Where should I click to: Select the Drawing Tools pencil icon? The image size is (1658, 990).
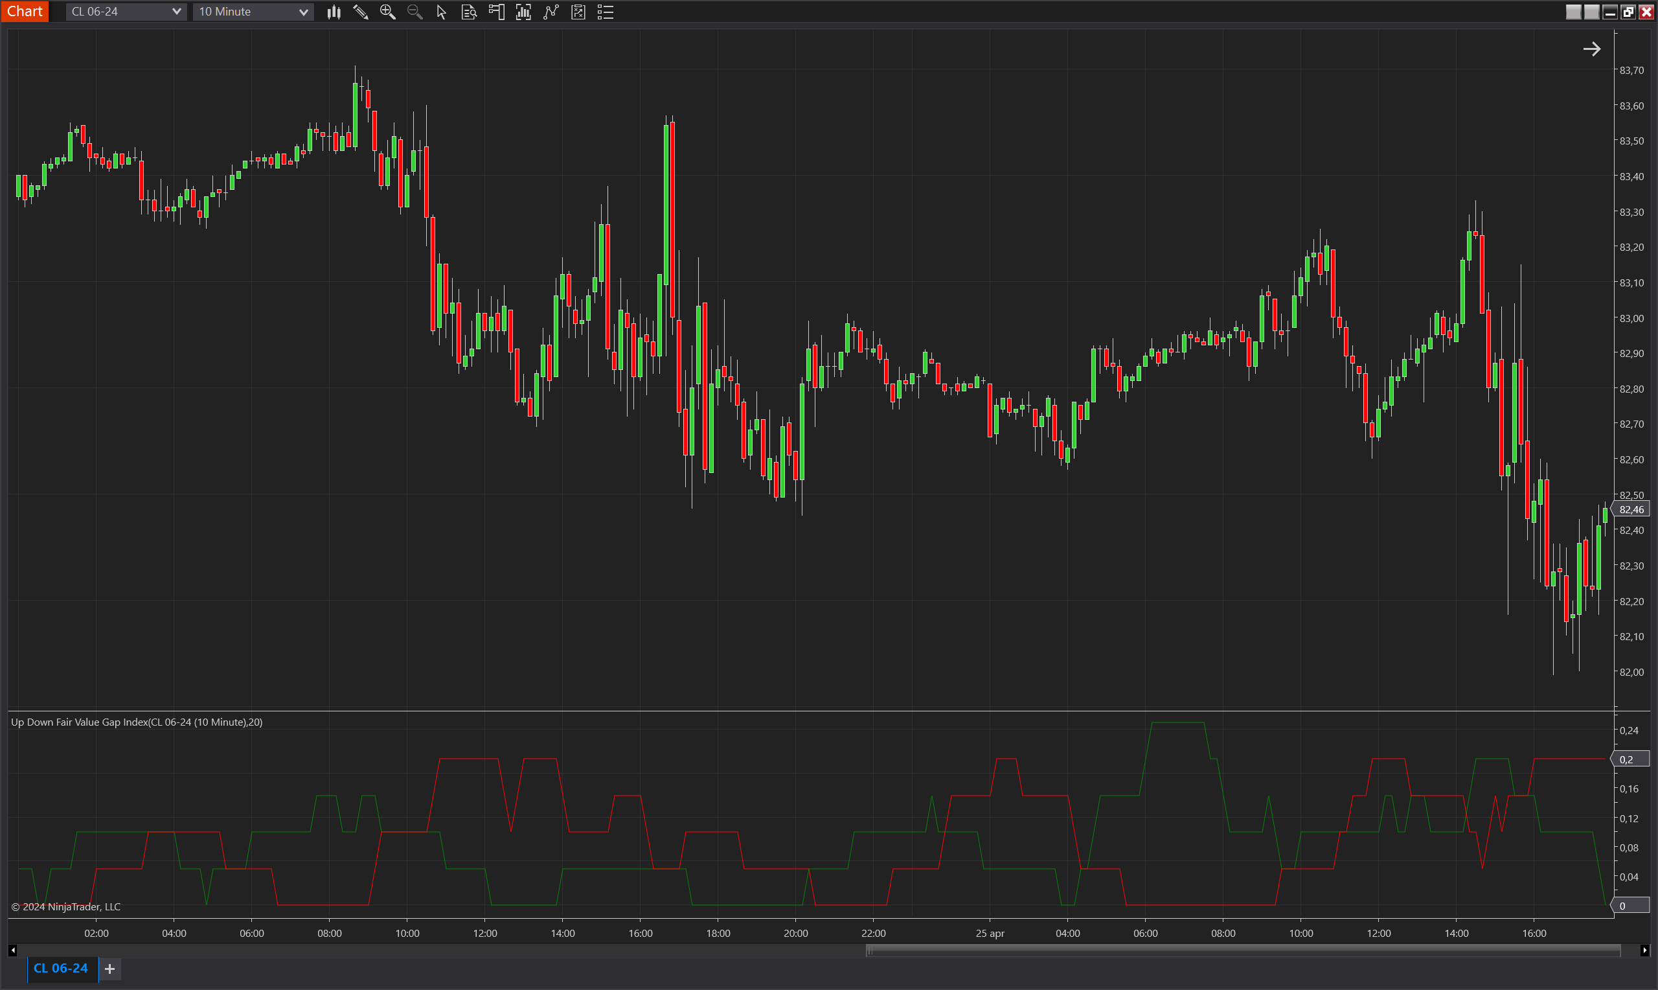pos(361,12)
